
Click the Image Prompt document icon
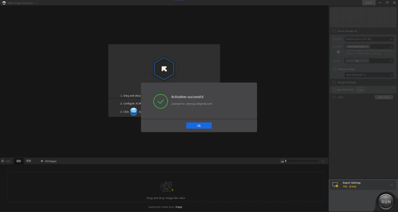pos(334,82)
